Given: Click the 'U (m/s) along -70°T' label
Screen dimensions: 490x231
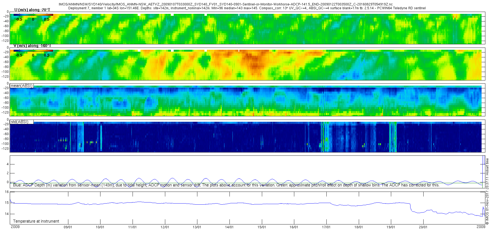Looking at the screenshot, I should point(32,10).
